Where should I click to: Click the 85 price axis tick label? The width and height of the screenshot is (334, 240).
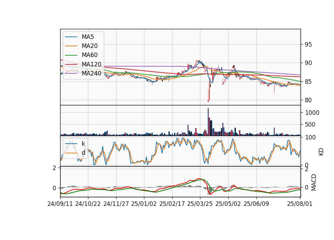pos(308,81)
